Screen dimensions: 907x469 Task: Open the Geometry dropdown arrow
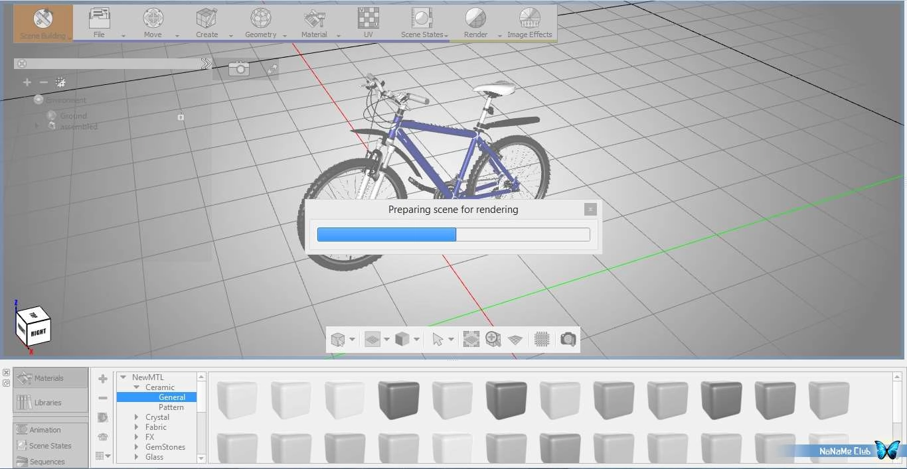click(x=285, y=36)
